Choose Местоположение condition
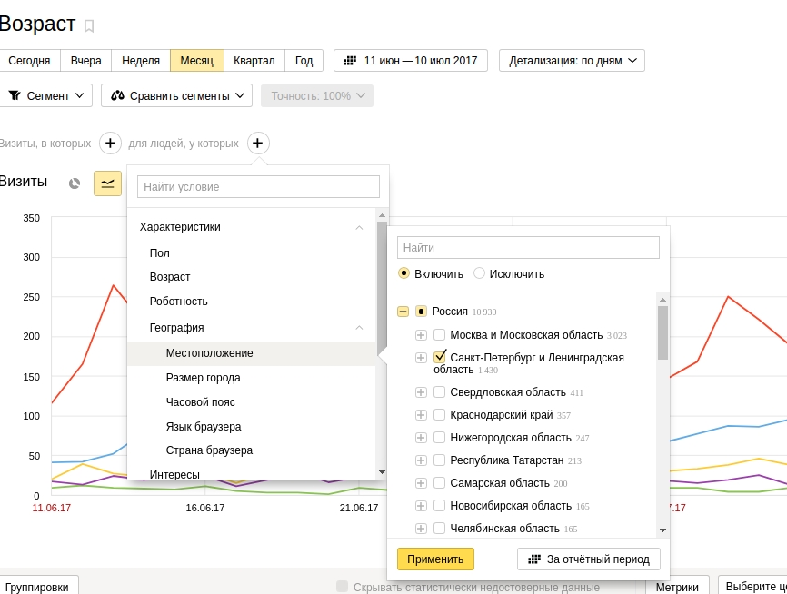787x594 pixels. tap(251, 353)
